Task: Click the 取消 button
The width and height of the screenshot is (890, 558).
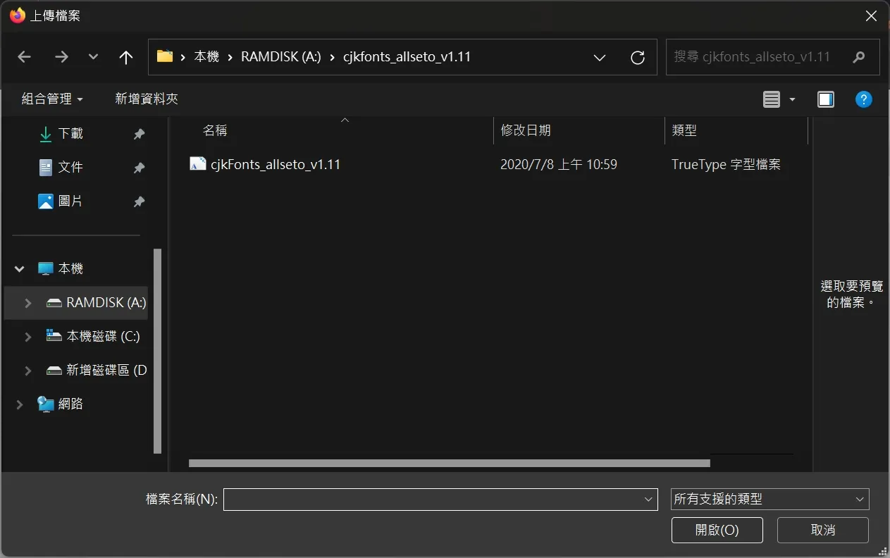Action: [x=822, y=530]
